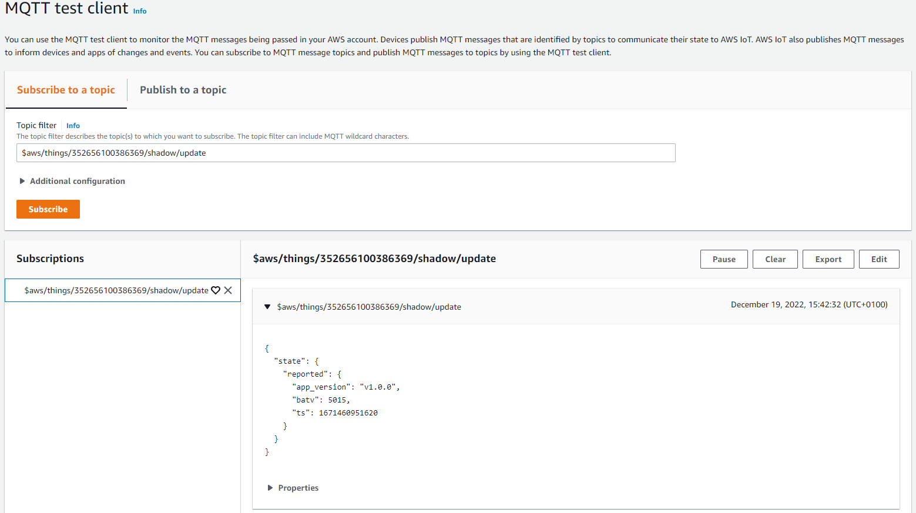The height and width of the screenshot is (513, 916).
Task: Click the Topic filter label
Action: (36, 125)
